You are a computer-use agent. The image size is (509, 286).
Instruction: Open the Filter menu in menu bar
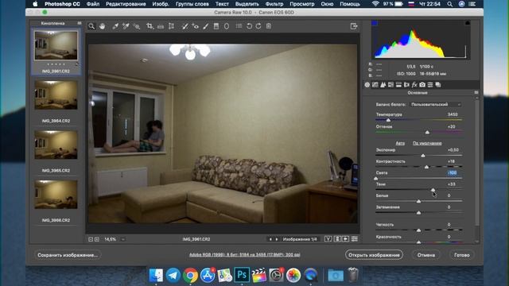tap(274, 4)
